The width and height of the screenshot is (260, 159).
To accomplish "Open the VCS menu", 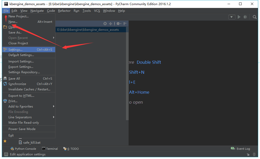I will click(97, 11).
